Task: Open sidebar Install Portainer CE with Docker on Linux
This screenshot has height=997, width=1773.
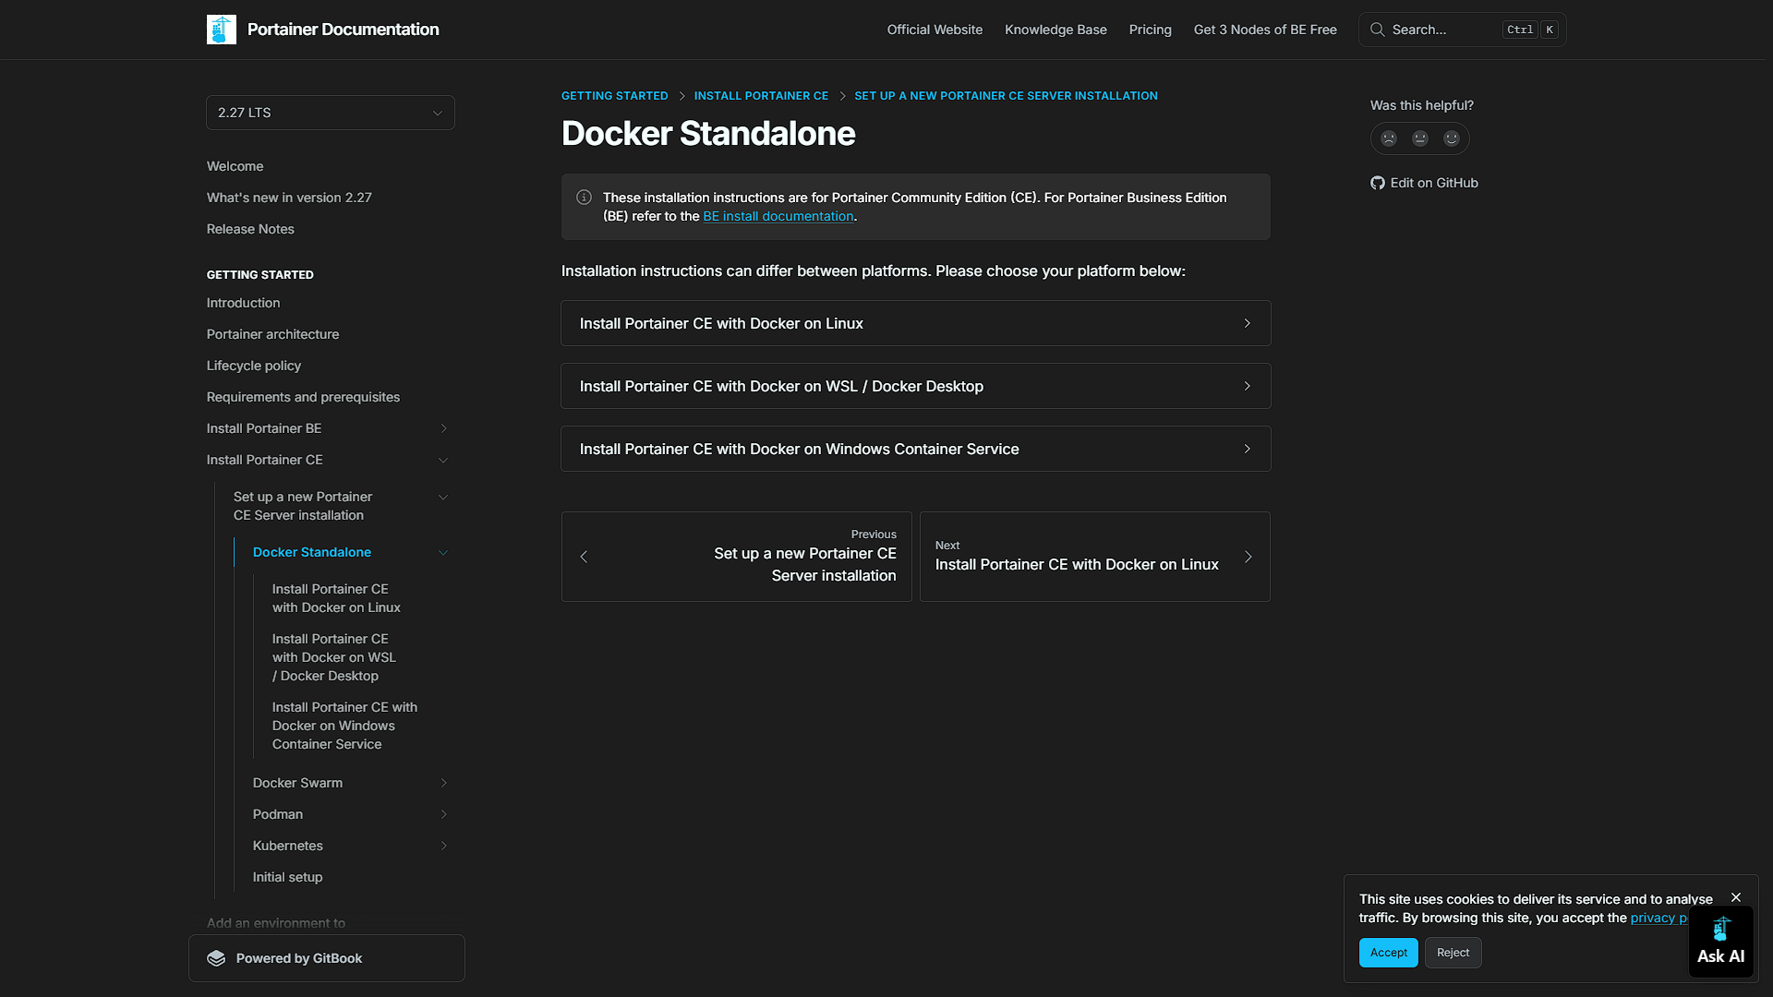Action: pos(336,598)
